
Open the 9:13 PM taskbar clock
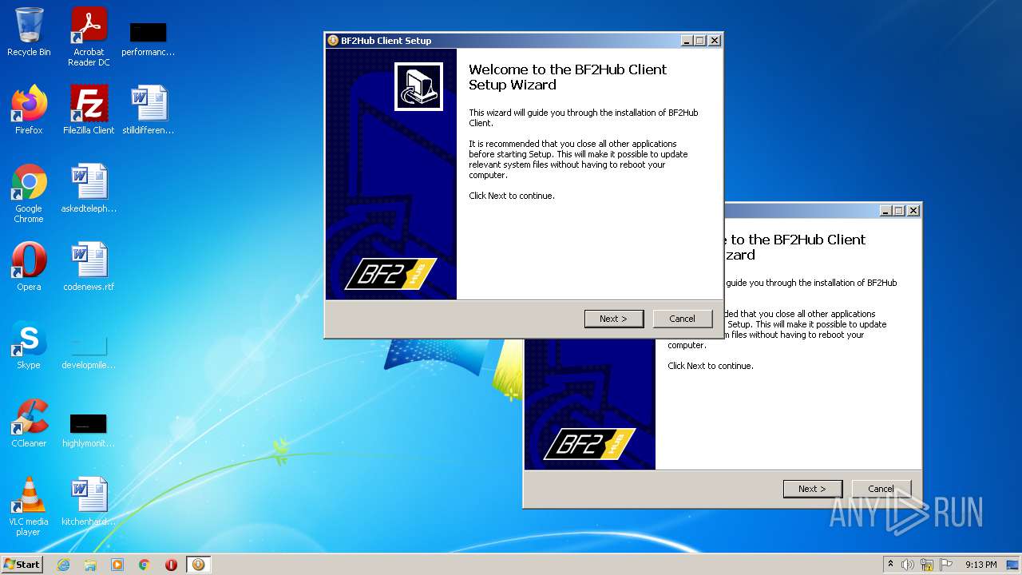[x=981, y=565]
